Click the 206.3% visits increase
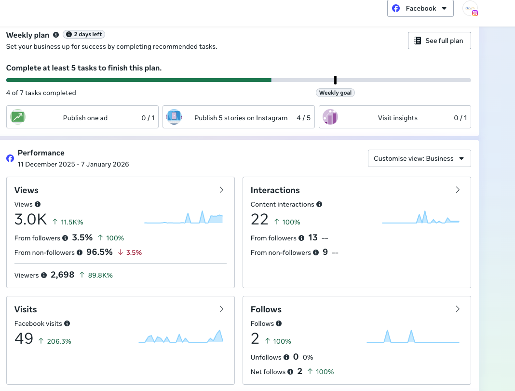Viewport: 515px width, 391px height. pyautogui.click(x=59, y=341)
